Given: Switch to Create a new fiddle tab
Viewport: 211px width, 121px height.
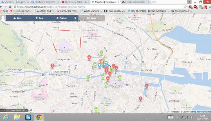Looking at the screenshot, I should [136, 2].
